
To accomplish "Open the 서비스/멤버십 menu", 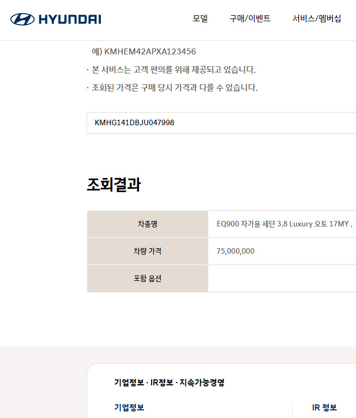I will (316, 19).
